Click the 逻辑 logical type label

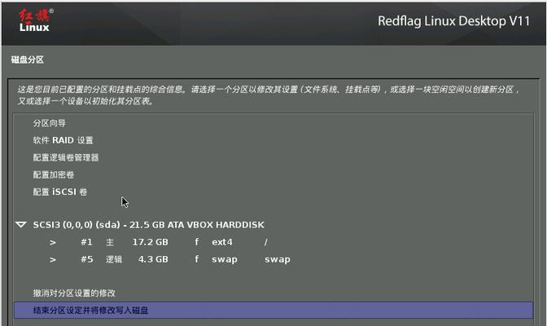(114, 259)
